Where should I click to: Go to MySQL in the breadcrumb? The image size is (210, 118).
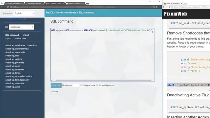[x=50, y=12]
